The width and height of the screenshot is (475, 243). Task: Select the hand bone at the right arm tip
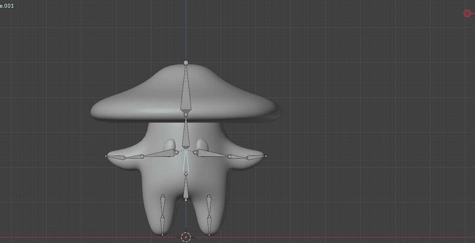(256, 157)
